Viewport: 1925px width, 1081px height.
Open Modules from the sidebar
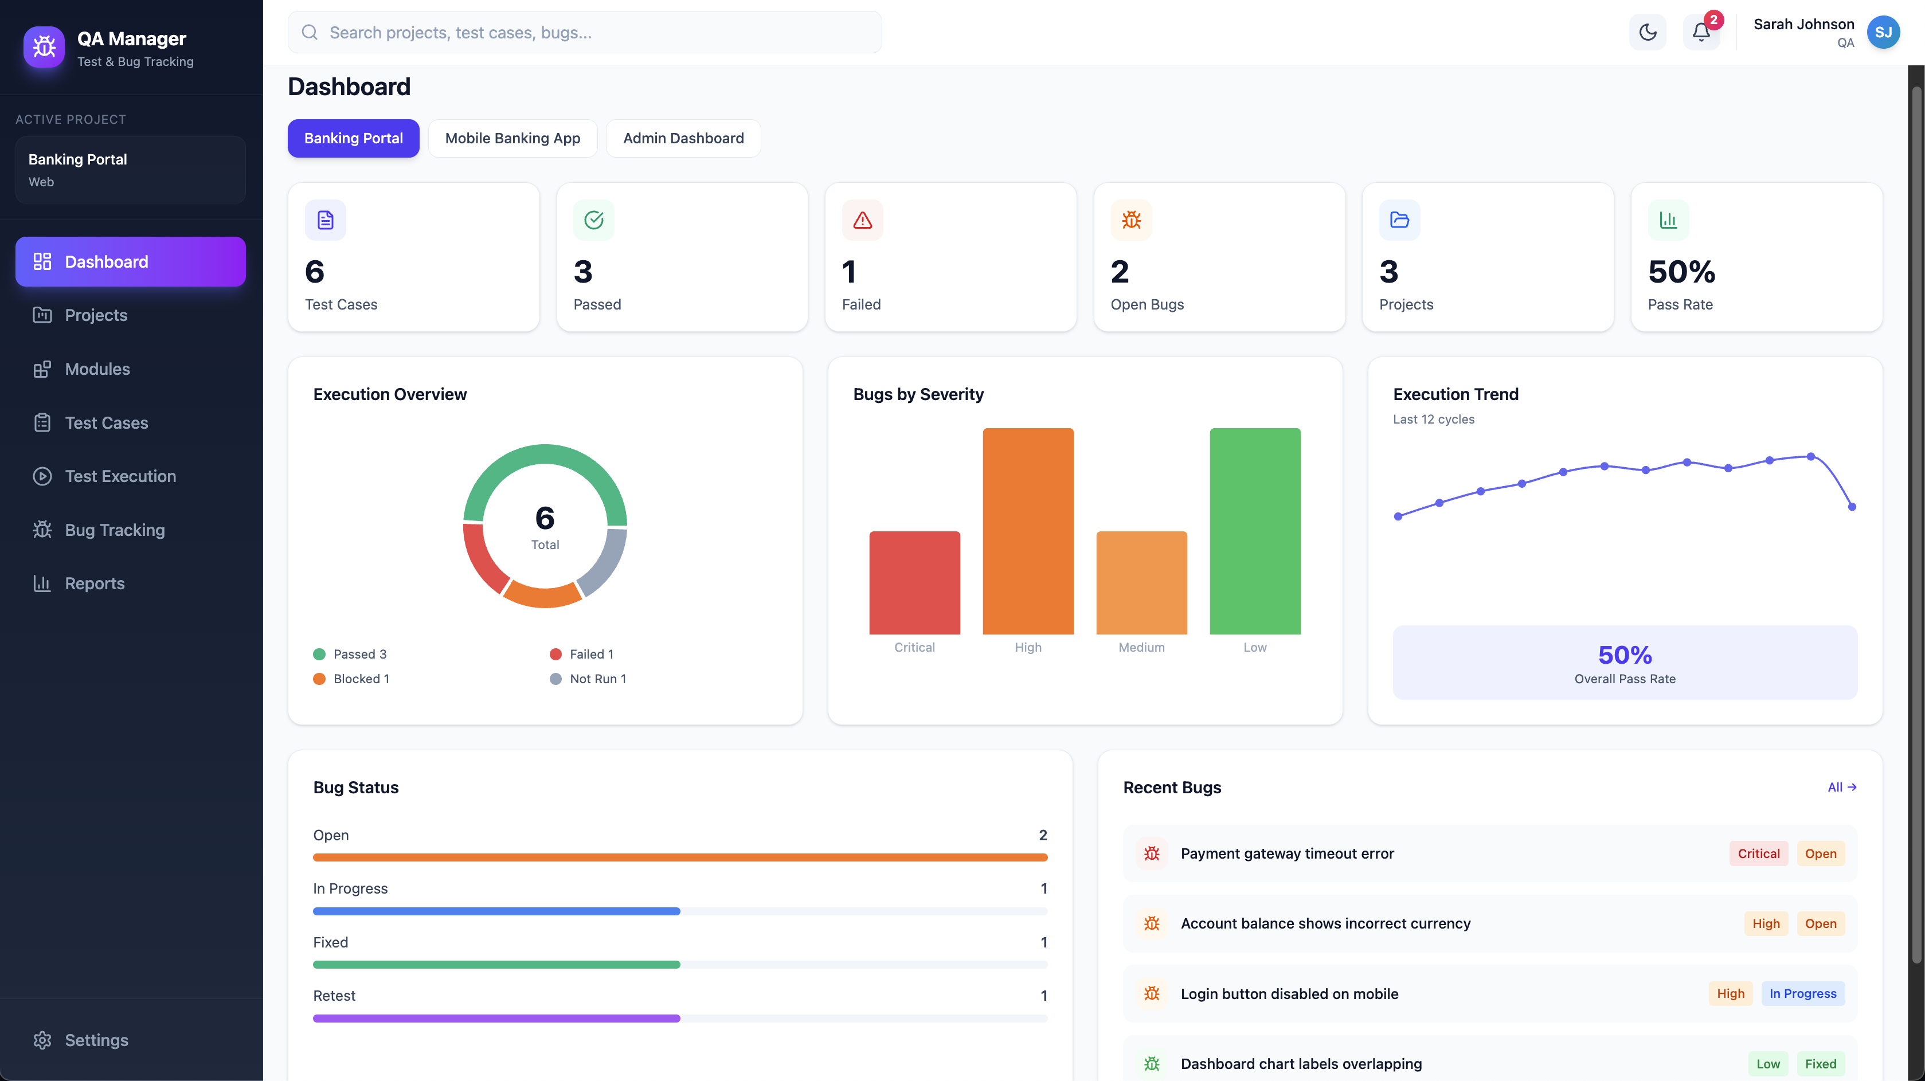pyautogui.click(x=97, y=369)
